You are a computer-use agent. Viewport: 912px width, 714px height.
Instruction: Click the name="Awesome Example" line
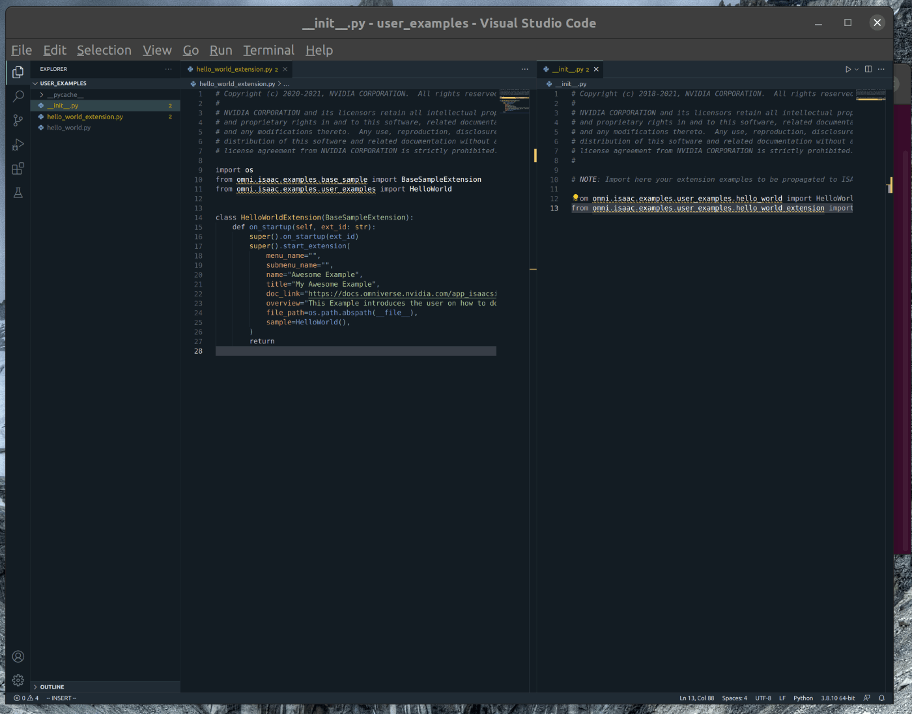click(x=314, y=275)
